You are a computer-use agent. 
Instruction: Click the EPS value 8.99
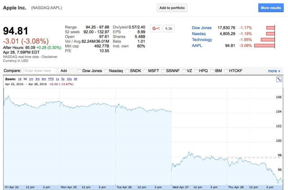141,32
